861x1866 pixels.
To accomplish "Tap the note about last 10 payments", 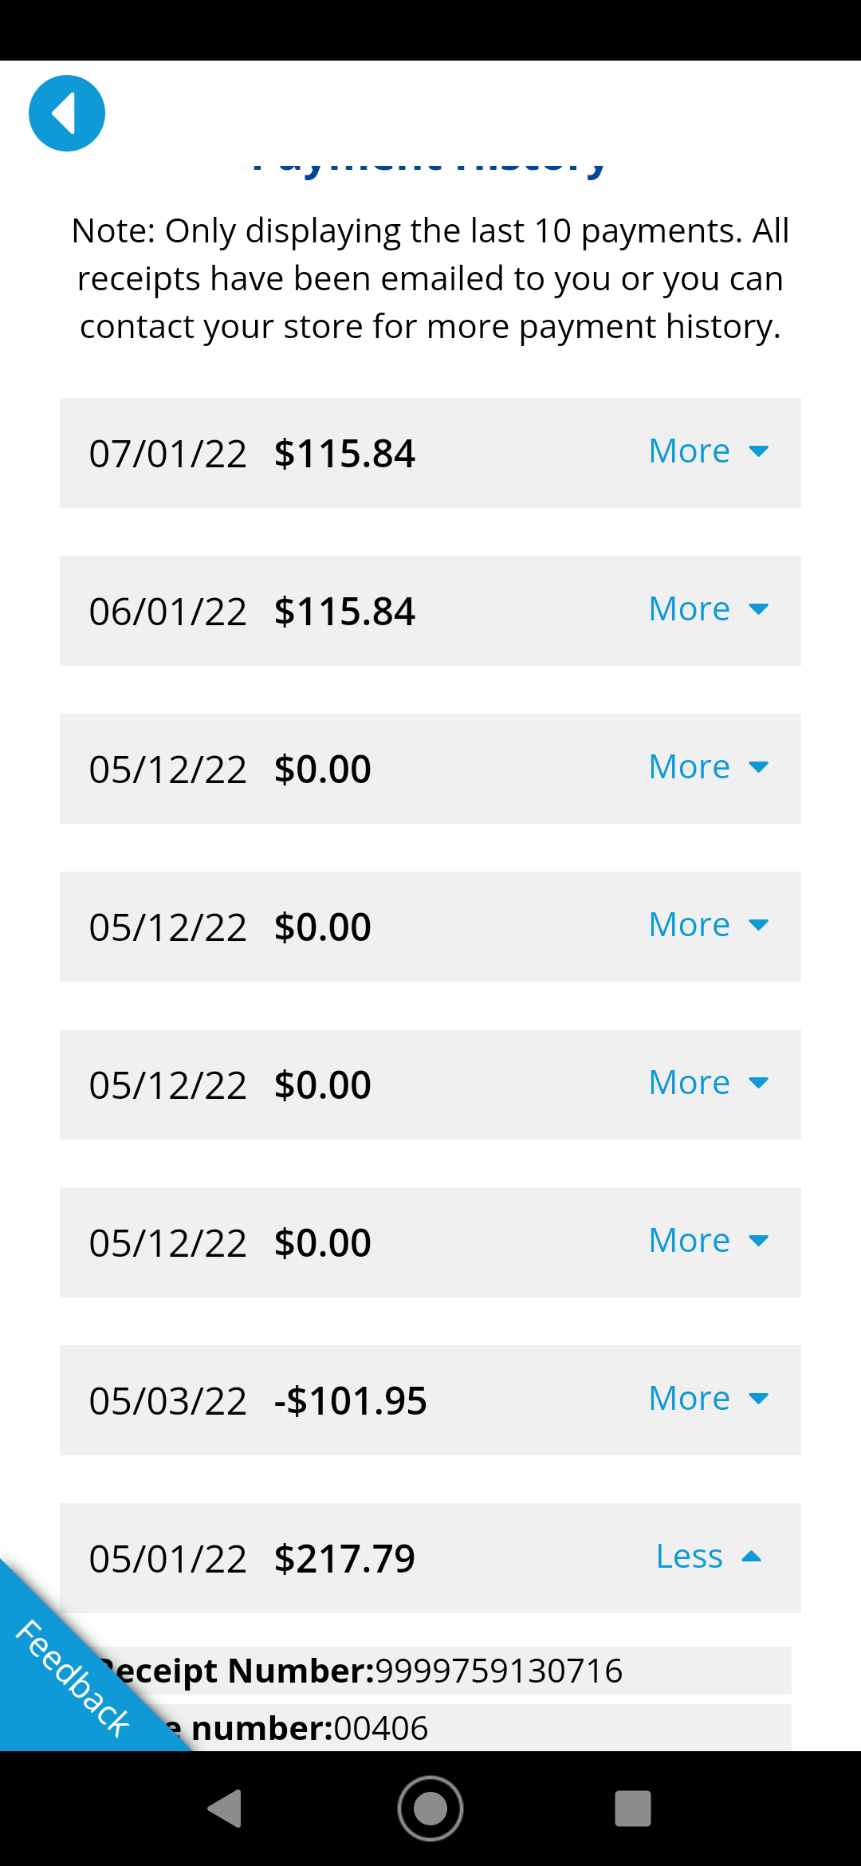I will point(431,278).
